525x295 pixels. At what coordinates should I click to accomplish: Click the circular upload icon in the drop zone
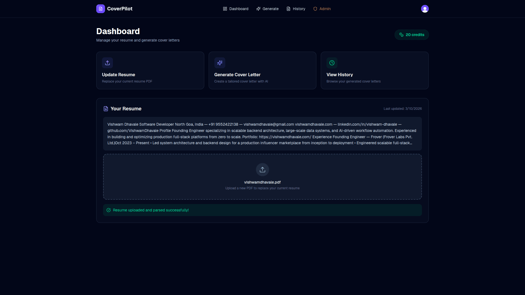[x=262, y=169]
